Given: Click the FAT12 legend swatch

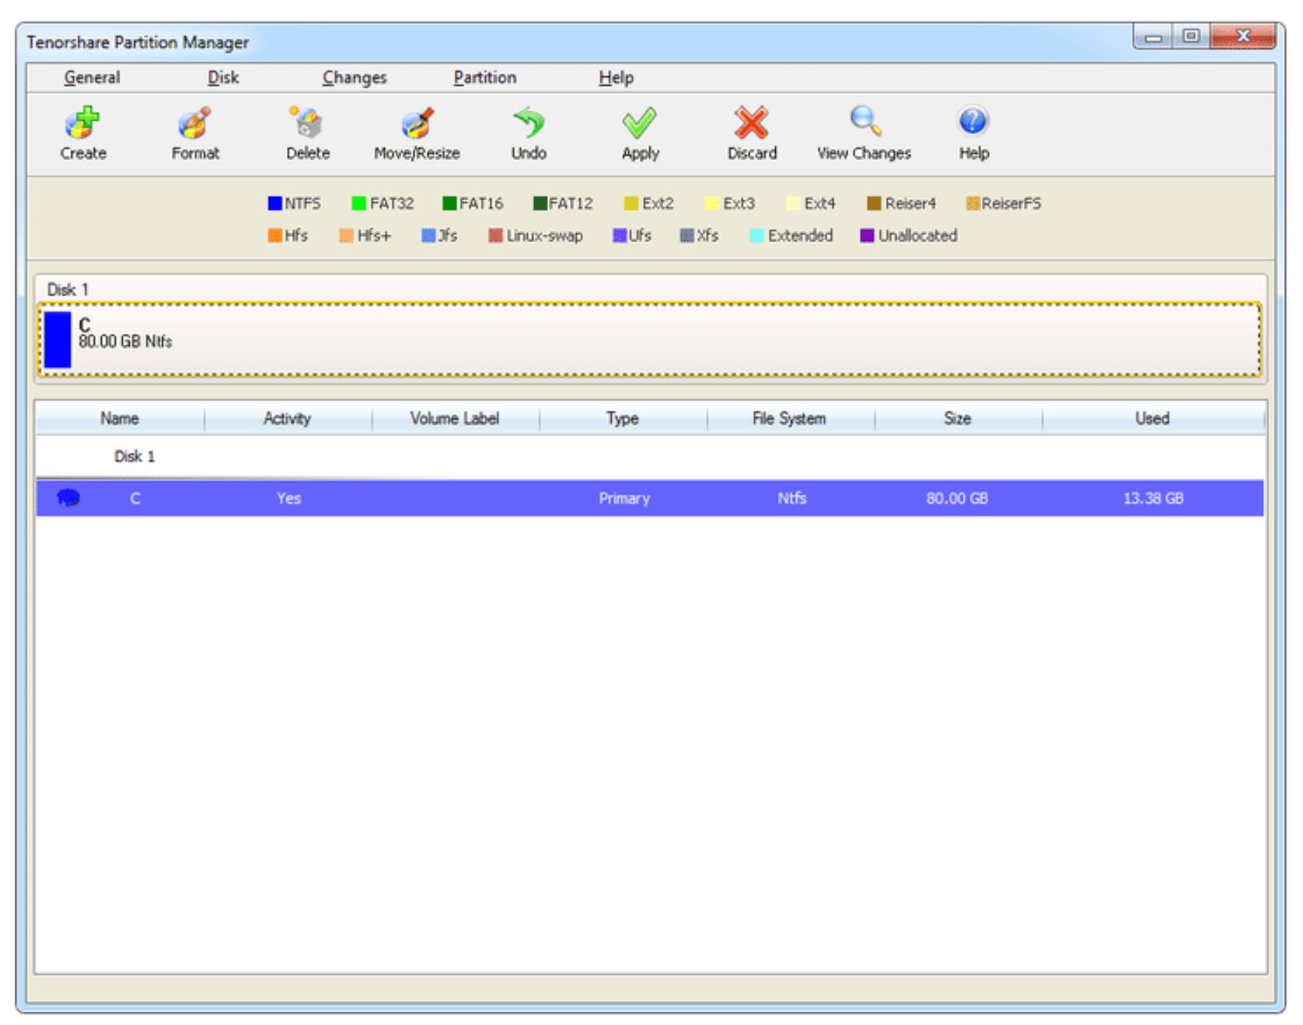Looking at the screenshot, I should tap(540, 203).
